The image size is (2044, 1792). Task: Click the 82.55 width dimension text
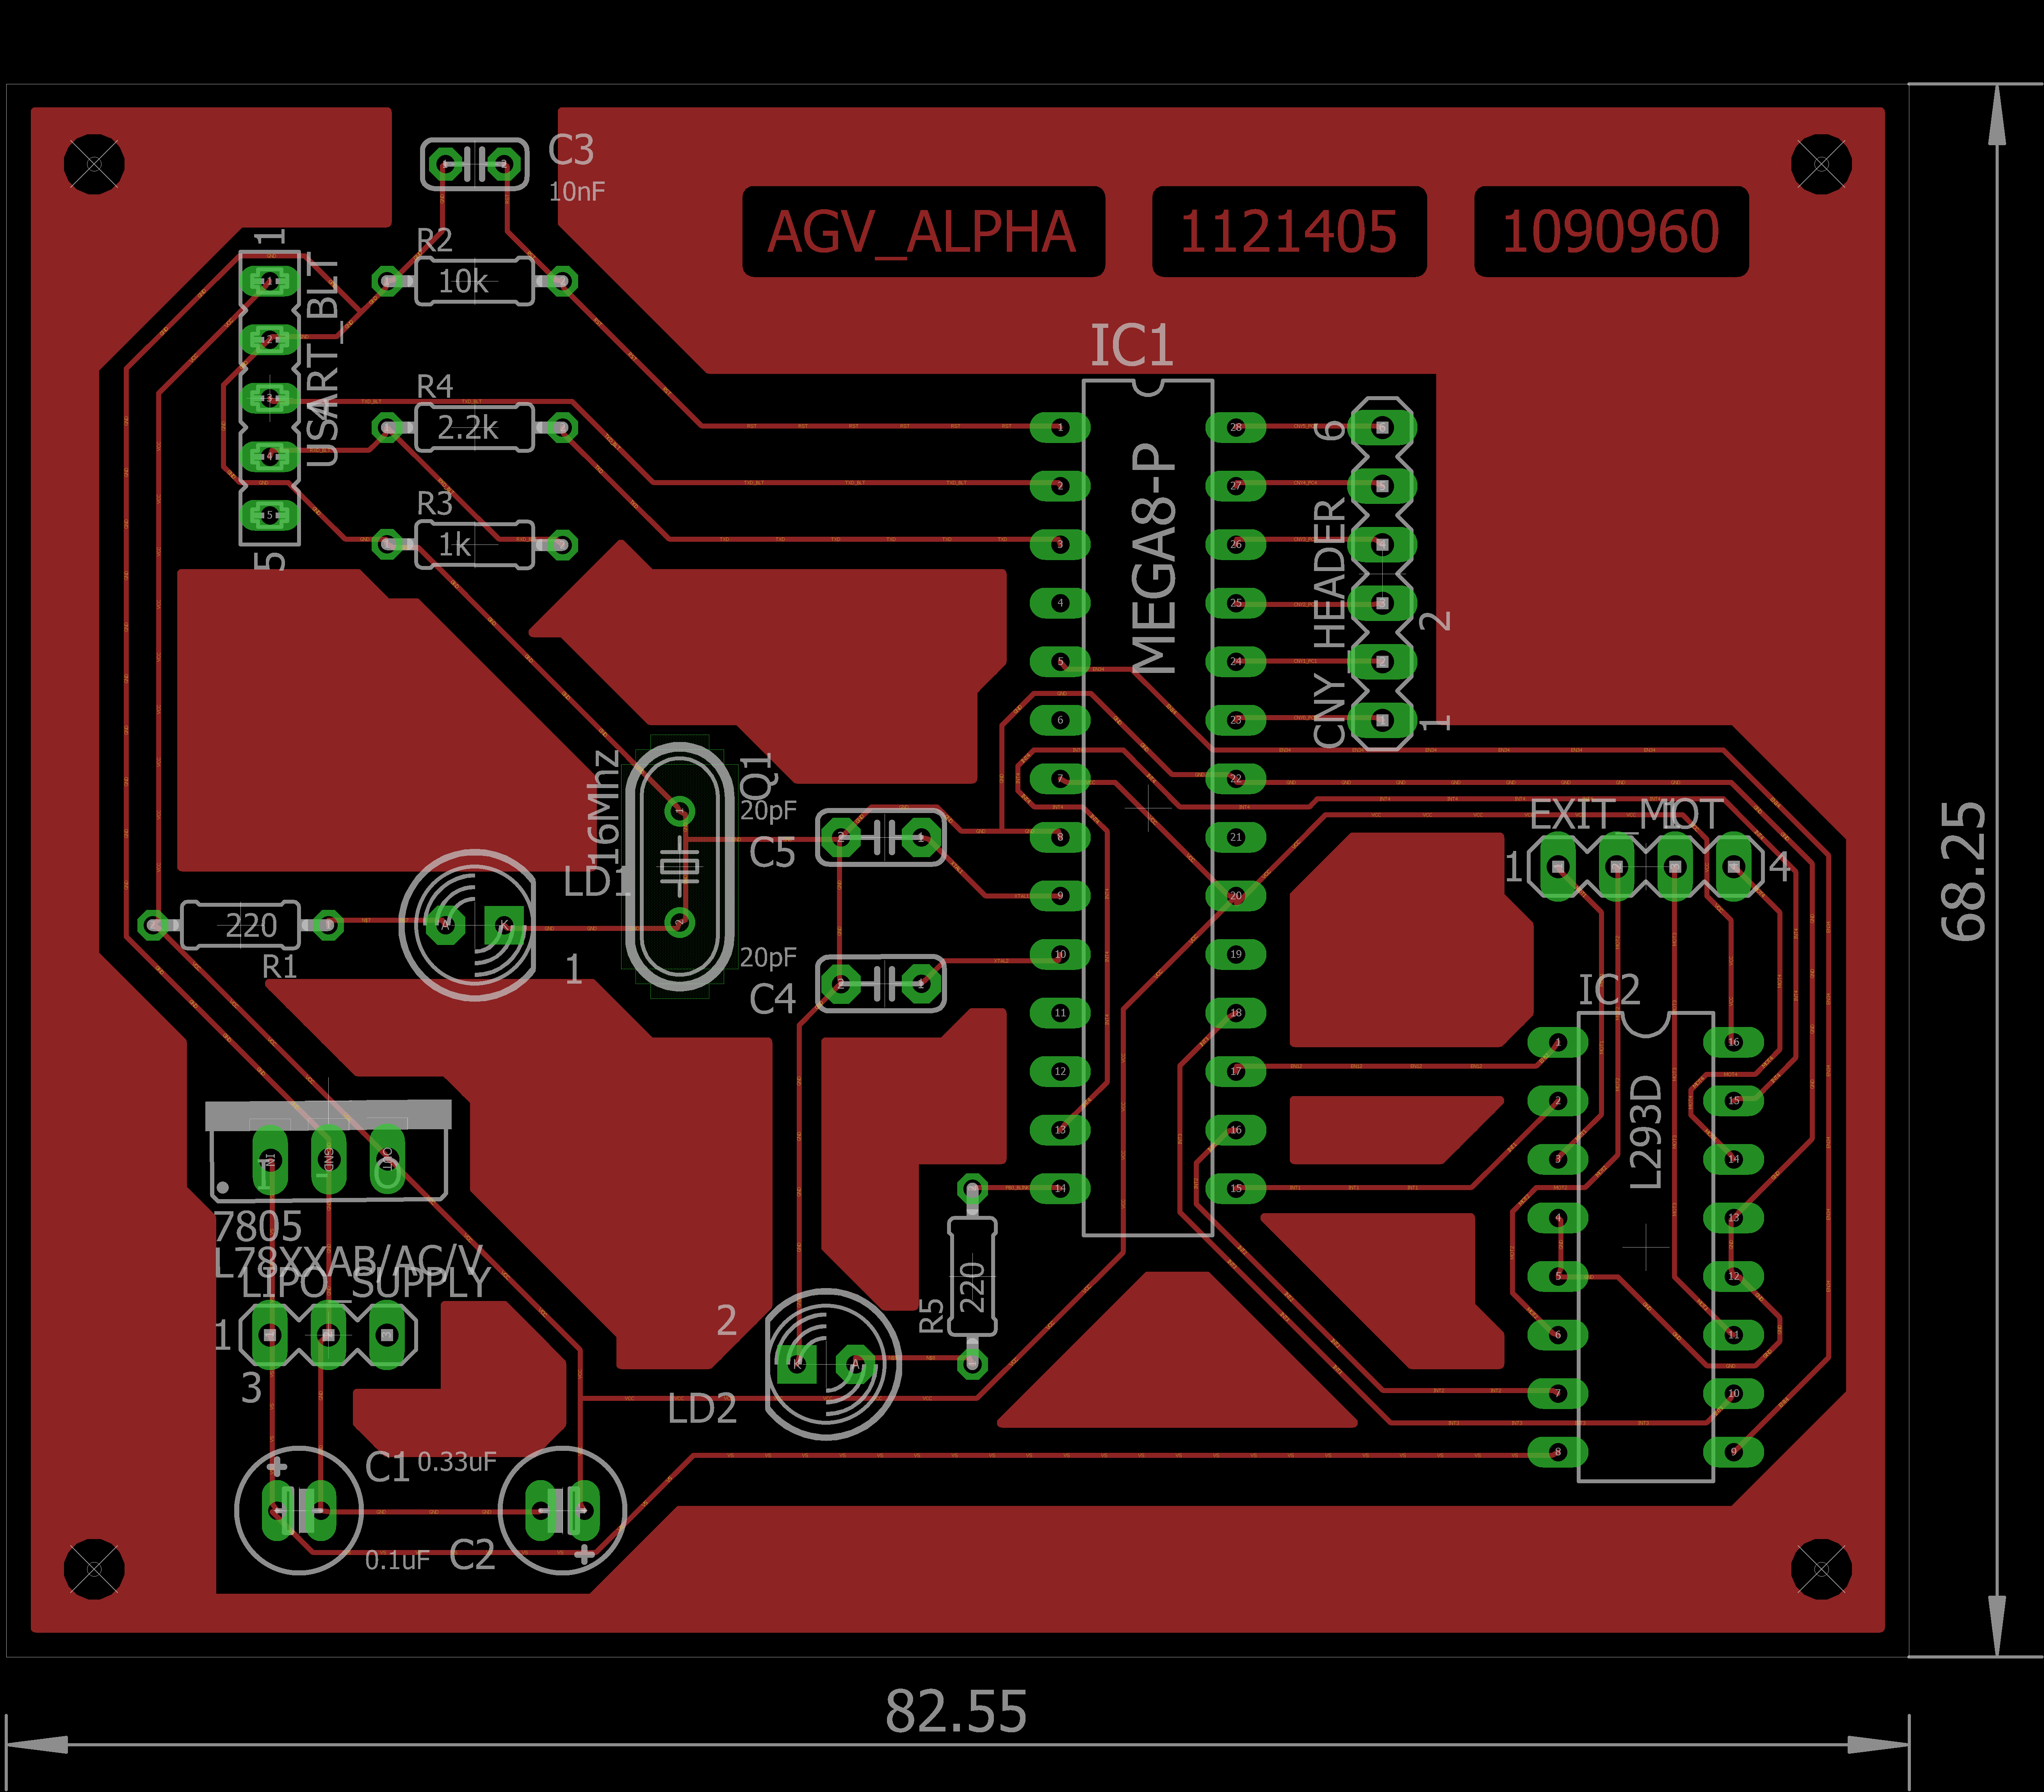click(x=956, y=1711)
